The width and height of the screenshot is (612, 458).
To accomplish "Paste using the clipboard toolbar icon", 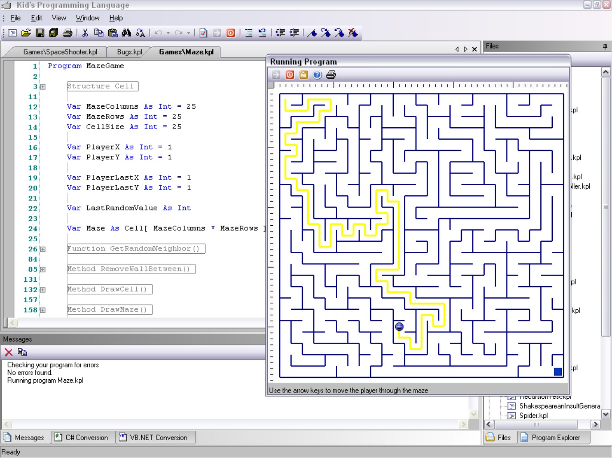I will point(113,33).
